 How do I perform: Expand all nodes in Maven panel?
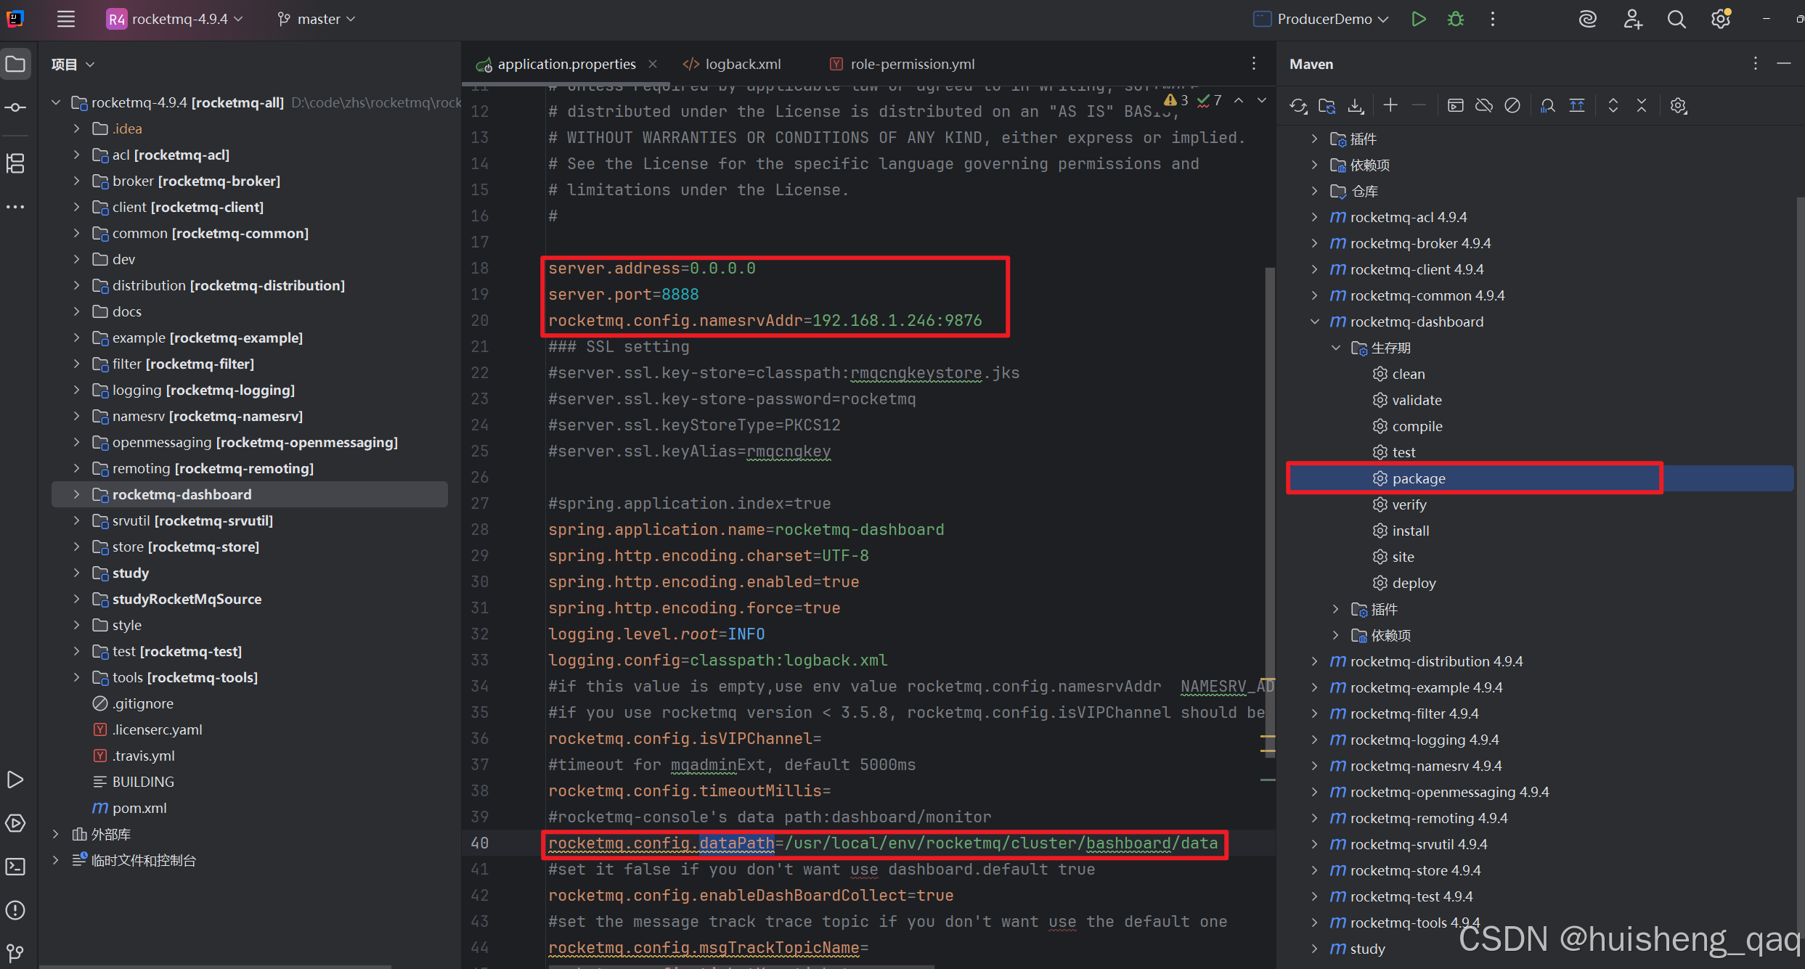pyautogui.click(x=1613, y=106)
